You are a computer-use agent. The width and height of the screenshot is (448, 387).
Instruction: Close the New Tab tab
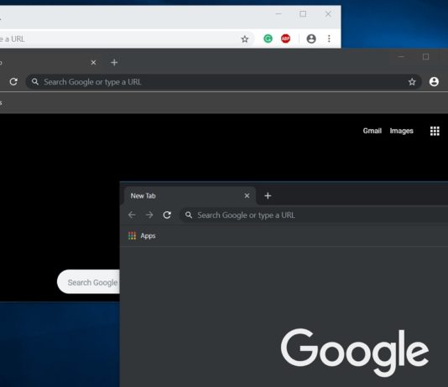point(247,196)
